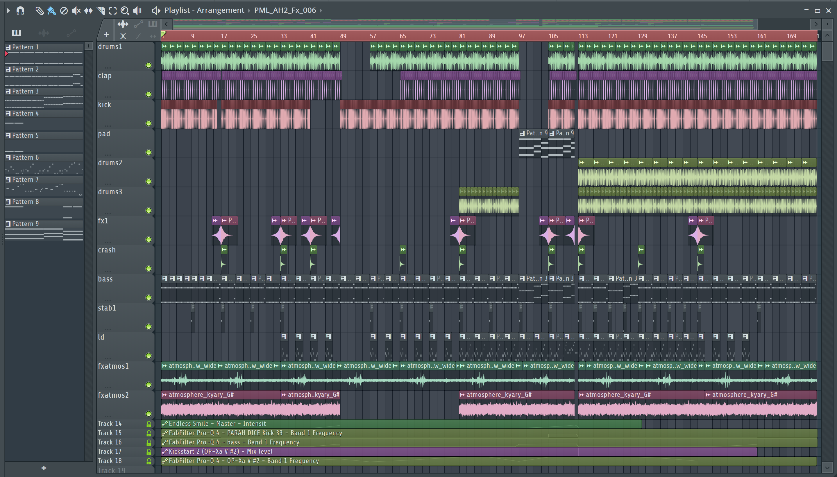Add new pattern with bottom plus button
This screenshot has width=837, height=477.
pos(44,468)
